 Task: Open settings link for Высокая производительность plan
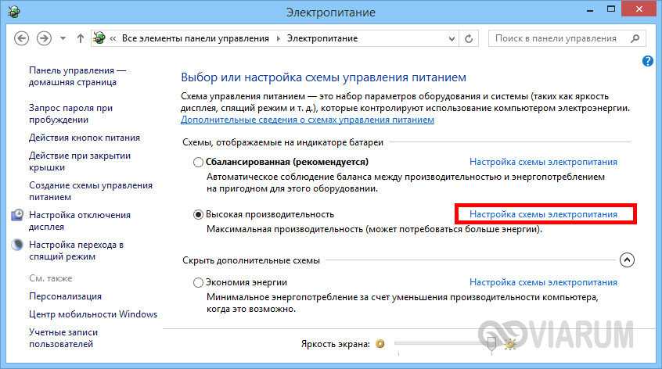543,214
